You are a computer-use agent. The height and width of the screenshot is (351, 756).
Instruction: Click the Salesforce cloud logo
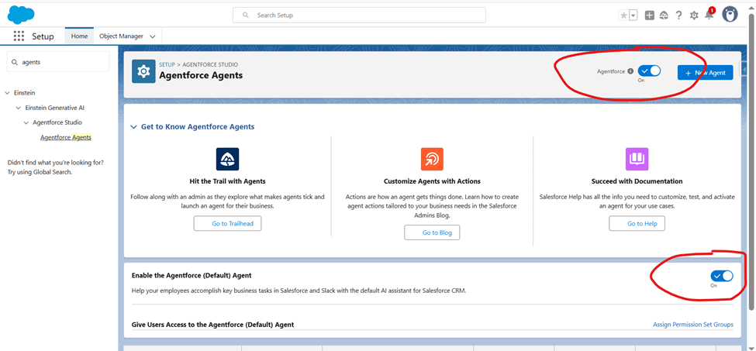pyautogui.click(x=21, y=15)
